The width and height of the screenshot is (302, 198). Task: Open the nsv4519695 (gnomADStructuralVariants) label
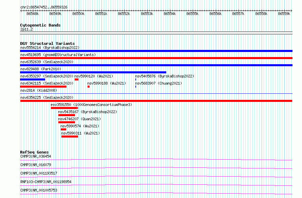[x=58, y=55]
